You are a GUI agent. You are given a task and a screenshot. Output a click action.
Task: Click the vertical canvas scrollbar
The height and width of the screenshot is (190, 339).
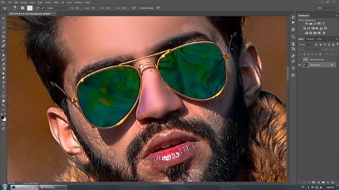288,74
